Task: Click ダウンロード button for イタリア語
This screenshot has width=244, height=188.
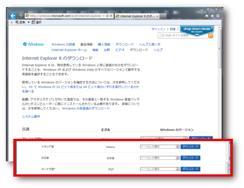Action: coord(190,146)
